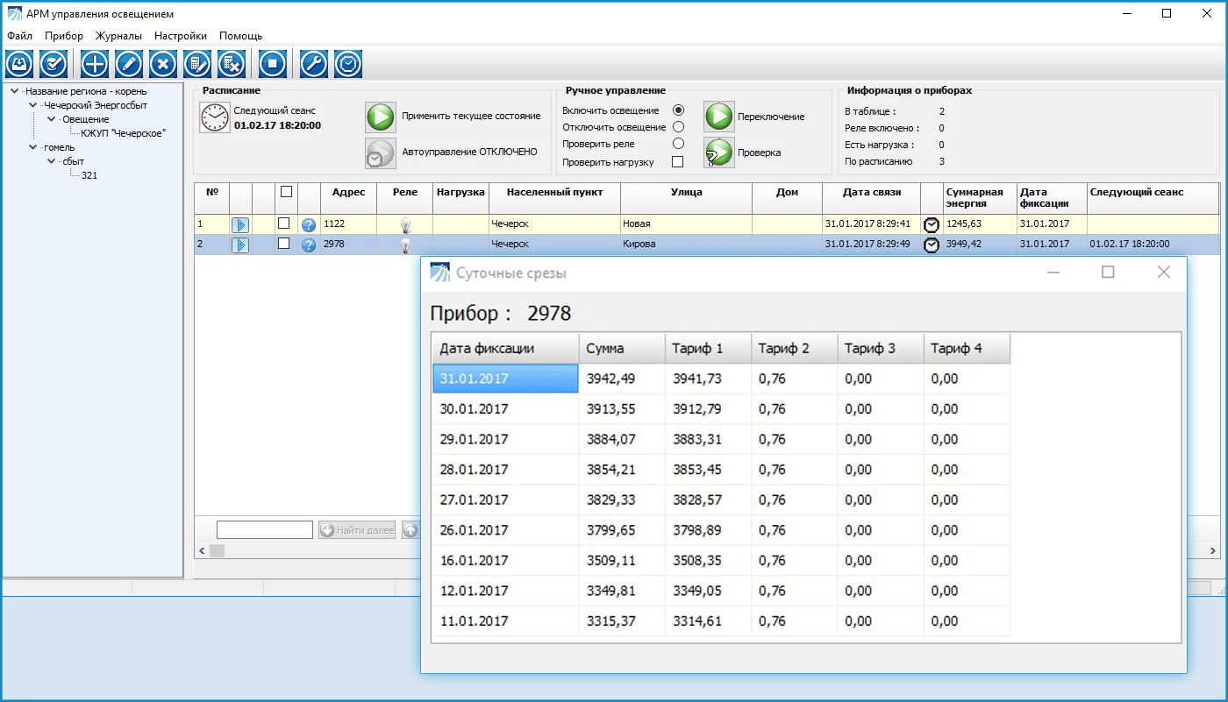The image size is (1228, 702).
Task: Click the play arrow in row 2978
Action: tap(240, 245)
